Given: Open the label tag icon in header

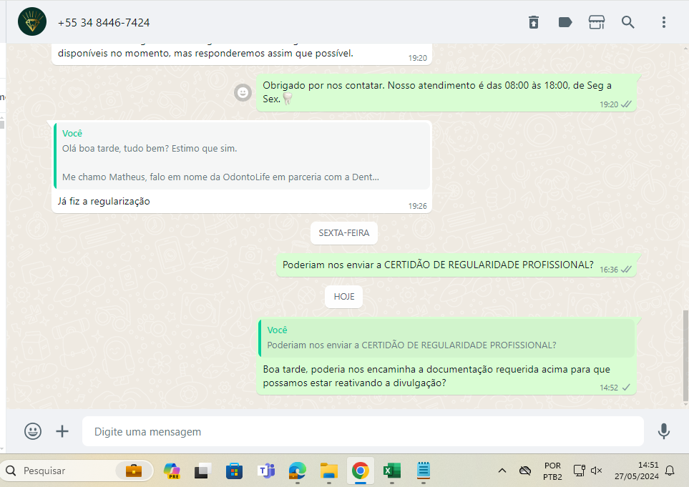Looking at the screenshot, I should [x=565, y=22].
